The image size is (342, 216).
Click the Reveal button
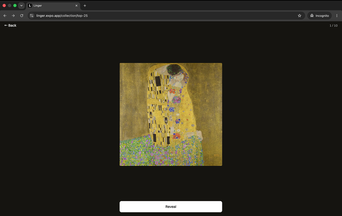pyautogui.click(x=171, y=207)
